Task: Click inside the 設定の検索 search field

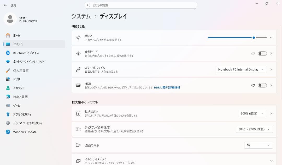Action: [x=141, y=5]
